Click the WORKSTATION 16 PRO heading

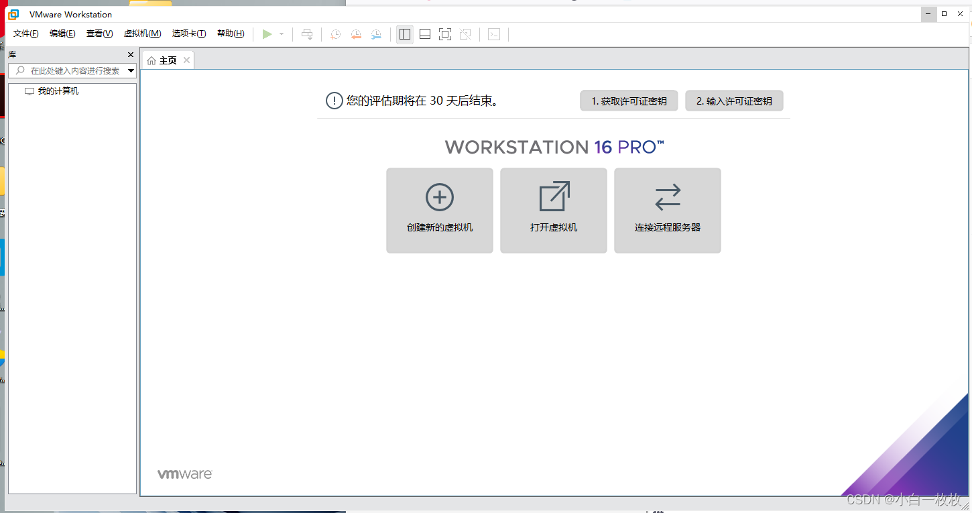(x=554, y=147)
